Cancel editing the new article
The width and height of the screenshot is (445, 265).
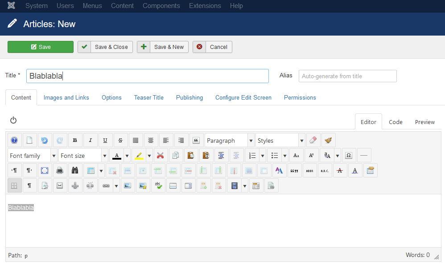(x=212, y=47)
